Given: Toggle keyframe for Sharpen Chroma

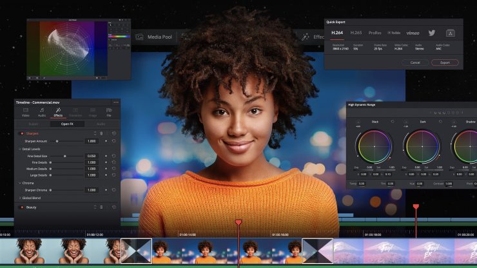Looking at the screenshot, I should click(x=106, y=190).
